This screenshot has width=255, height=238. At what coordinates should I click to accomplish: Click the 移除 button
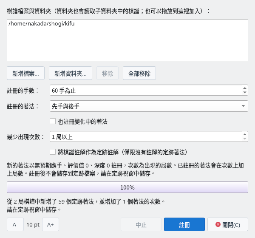(x=108, y=73)
